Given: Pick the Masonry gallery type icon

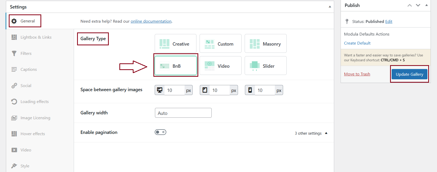Looking at the screenshot, I should coord(255,44).
